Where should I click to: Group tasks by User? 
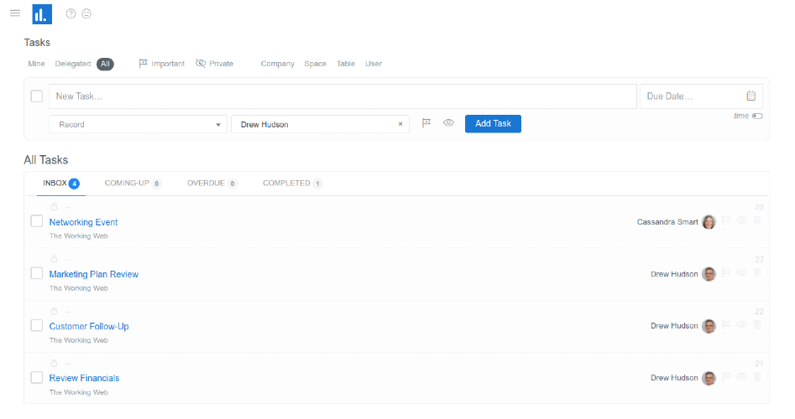374,64
